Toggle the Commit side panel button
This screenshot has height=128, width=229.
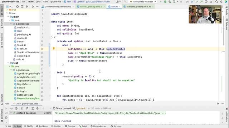point(2,23)
